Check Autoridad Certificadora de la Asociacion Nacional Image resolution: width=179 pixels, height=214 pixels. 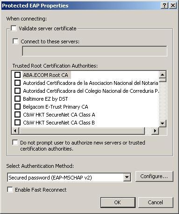pyautogui.click(x=17, y=83)
